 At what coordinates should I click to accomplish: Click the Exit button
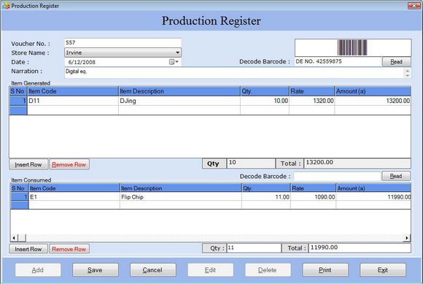pyautogui.click(x=383, y=270)
